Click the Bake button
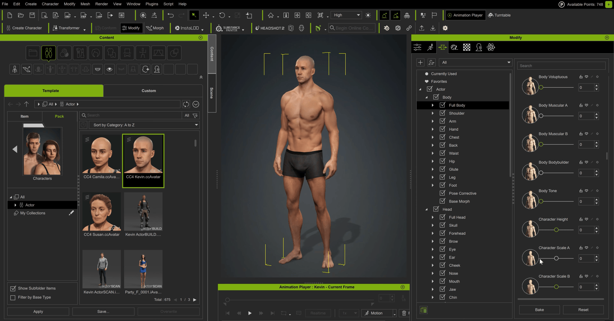 (539, 310)
